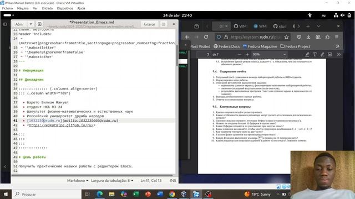The height and width of the screenshot is (199, 355).
Task: Create a new document tab in editor
Action: click(x=39, y=24)
